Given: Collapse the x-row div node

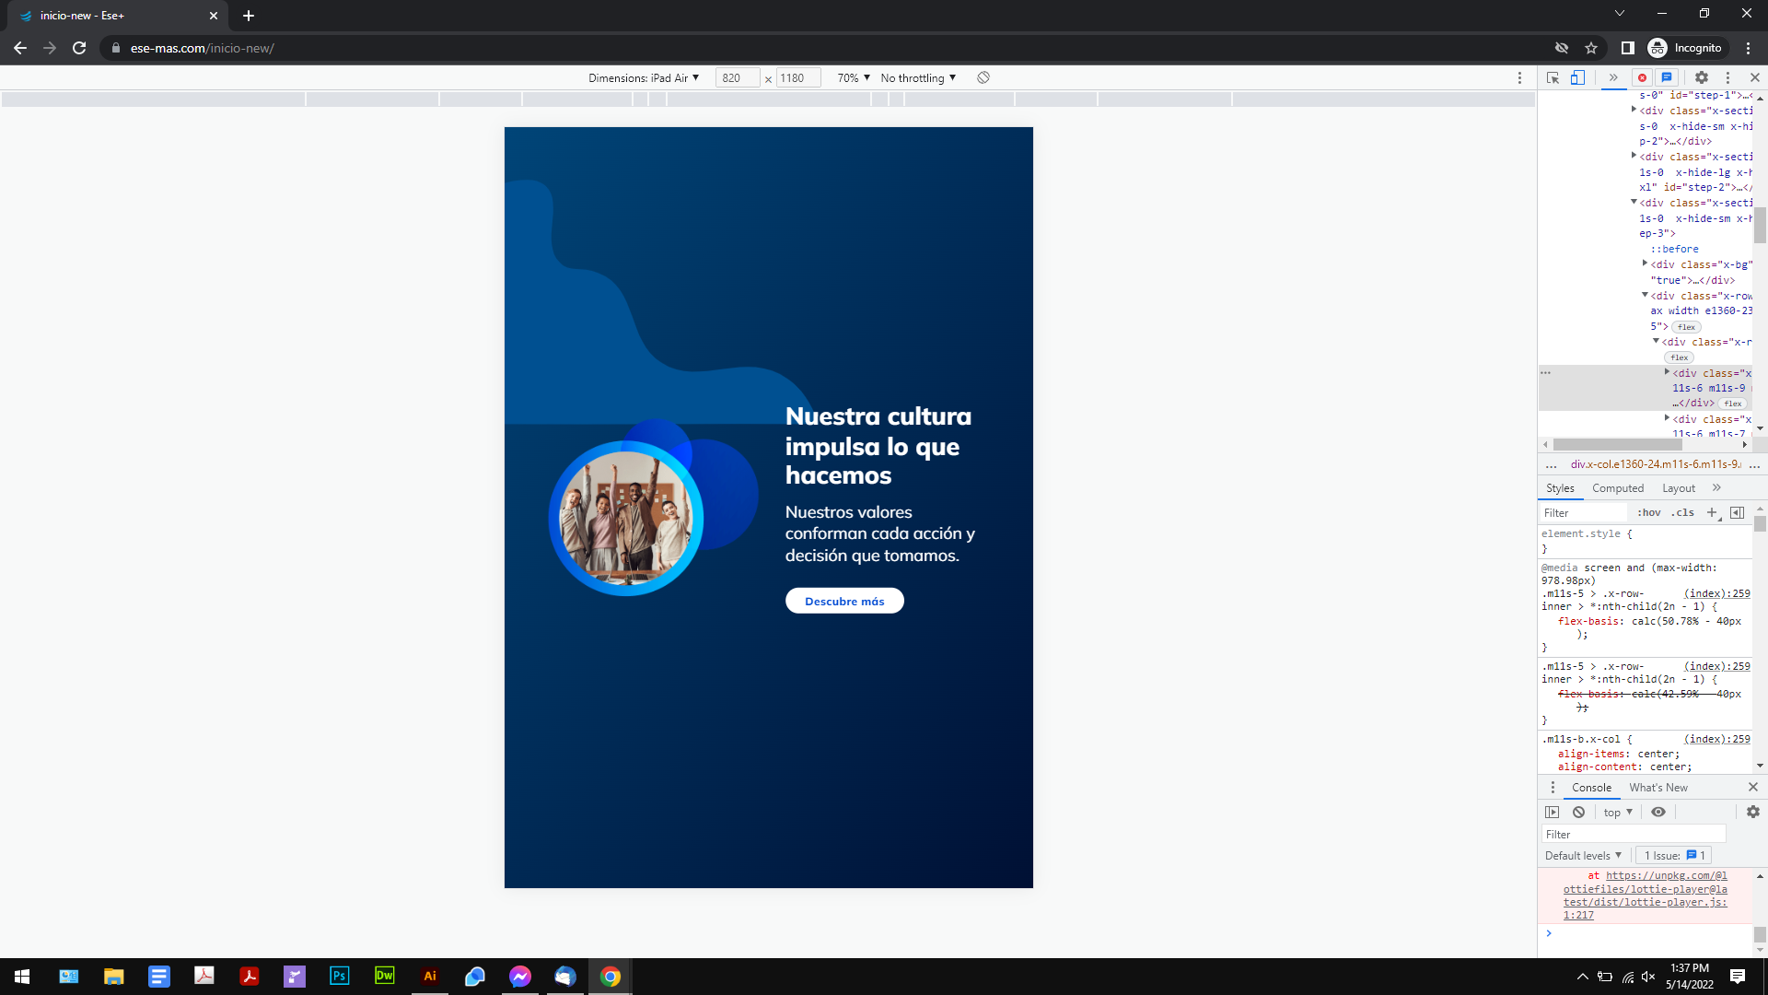Looking at the screenshot, I should [1645, 295].
